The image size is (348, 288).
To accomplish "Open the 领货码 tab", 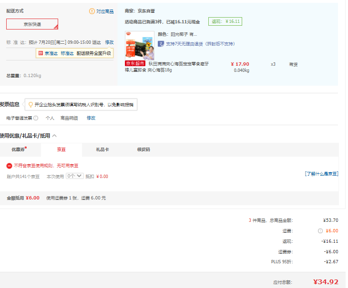I will click(x=143, y=149).
